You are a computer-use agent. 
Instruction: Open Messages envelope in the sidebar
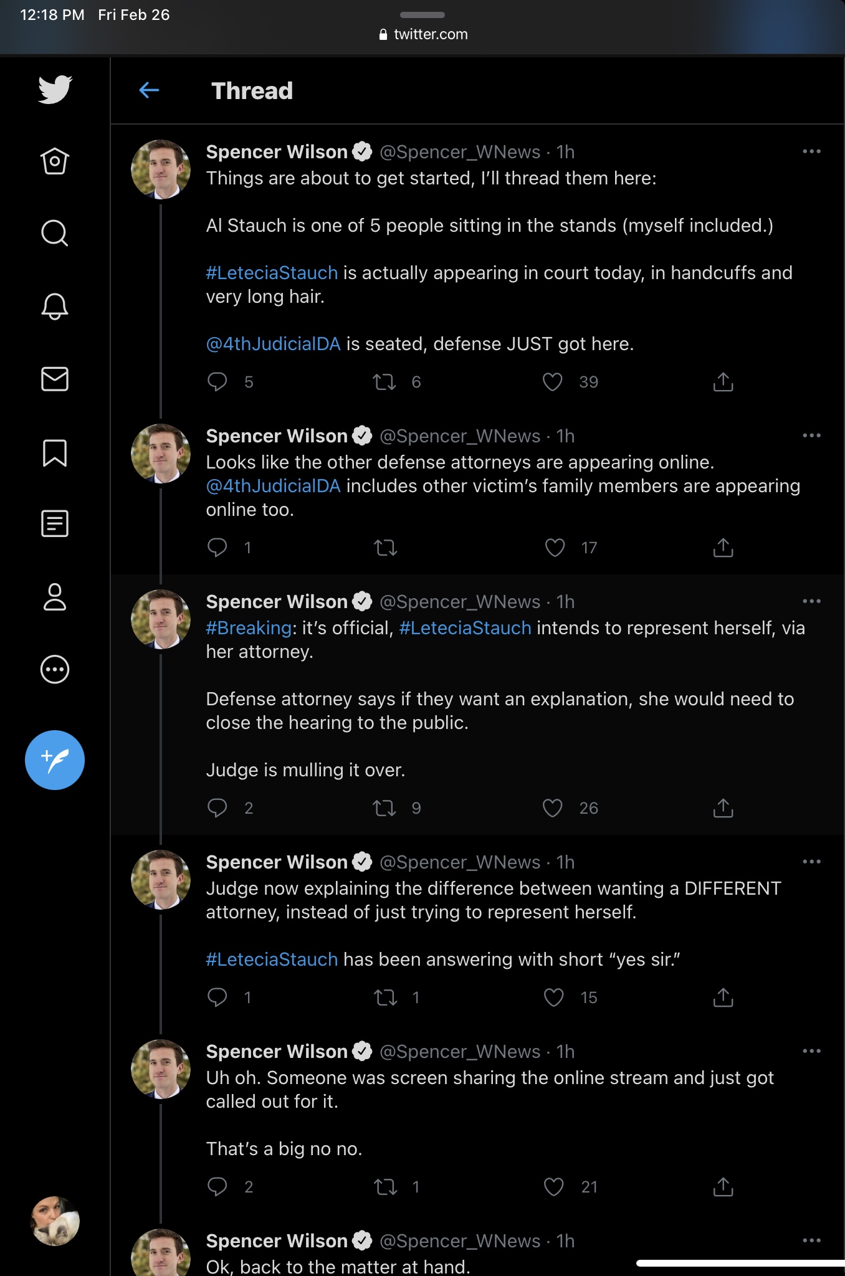[x=55, y=379]
